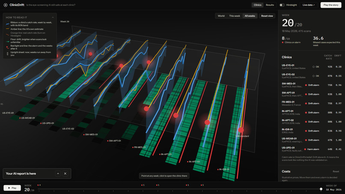Image resolution: width=345 pixels, height=194 pixels.
Task: Switch to the Clinics tab
Action: [x=257, y=5]
